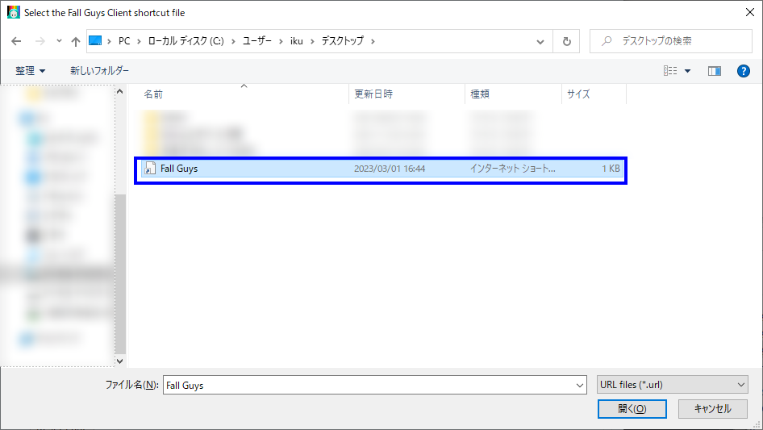Click the 開く(O) button
This screenshot has height=430, width=763.
[632, 409]
